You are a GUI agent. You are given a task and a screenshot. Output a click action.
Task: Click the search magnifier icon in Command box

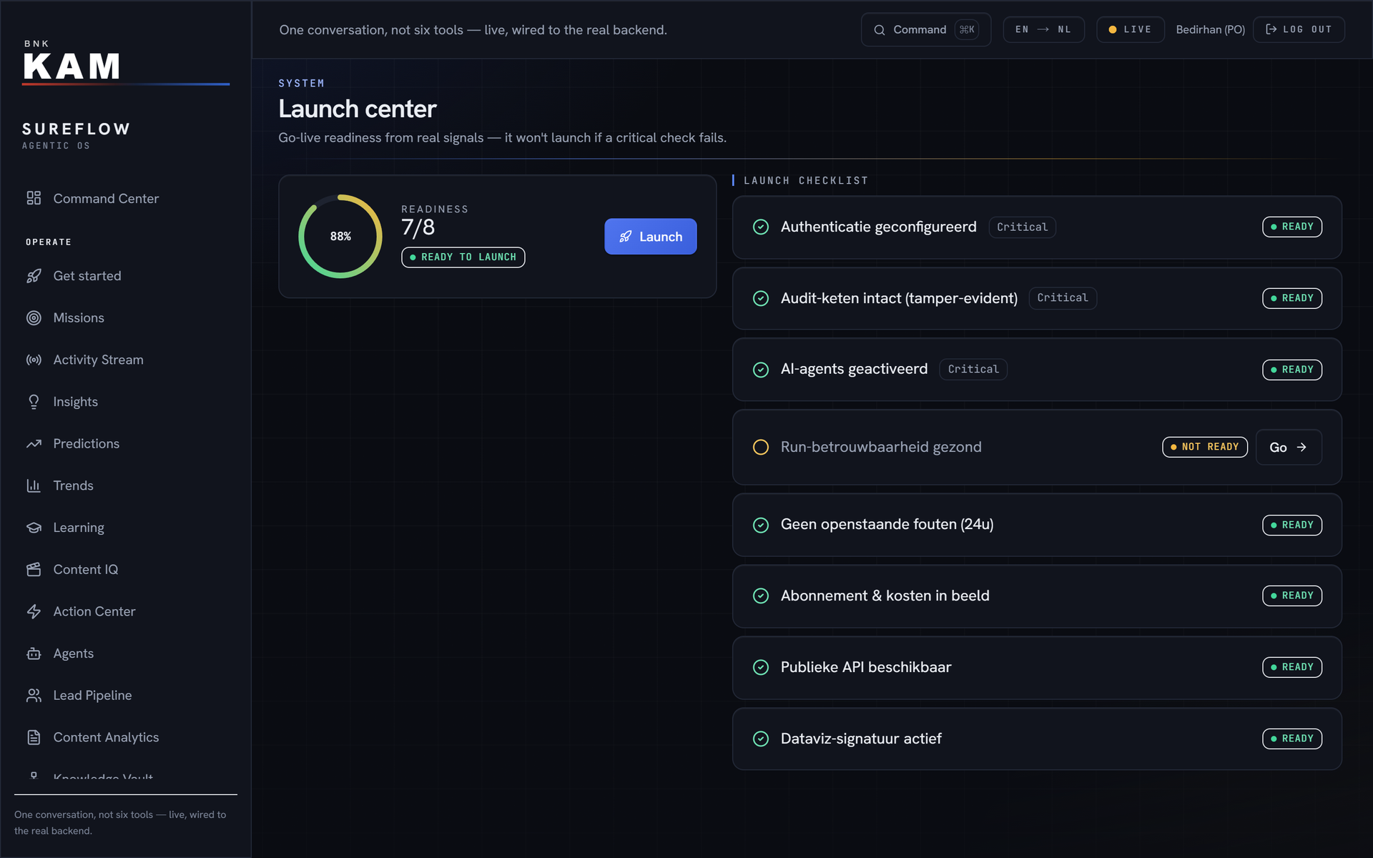[x=880, y=30]
